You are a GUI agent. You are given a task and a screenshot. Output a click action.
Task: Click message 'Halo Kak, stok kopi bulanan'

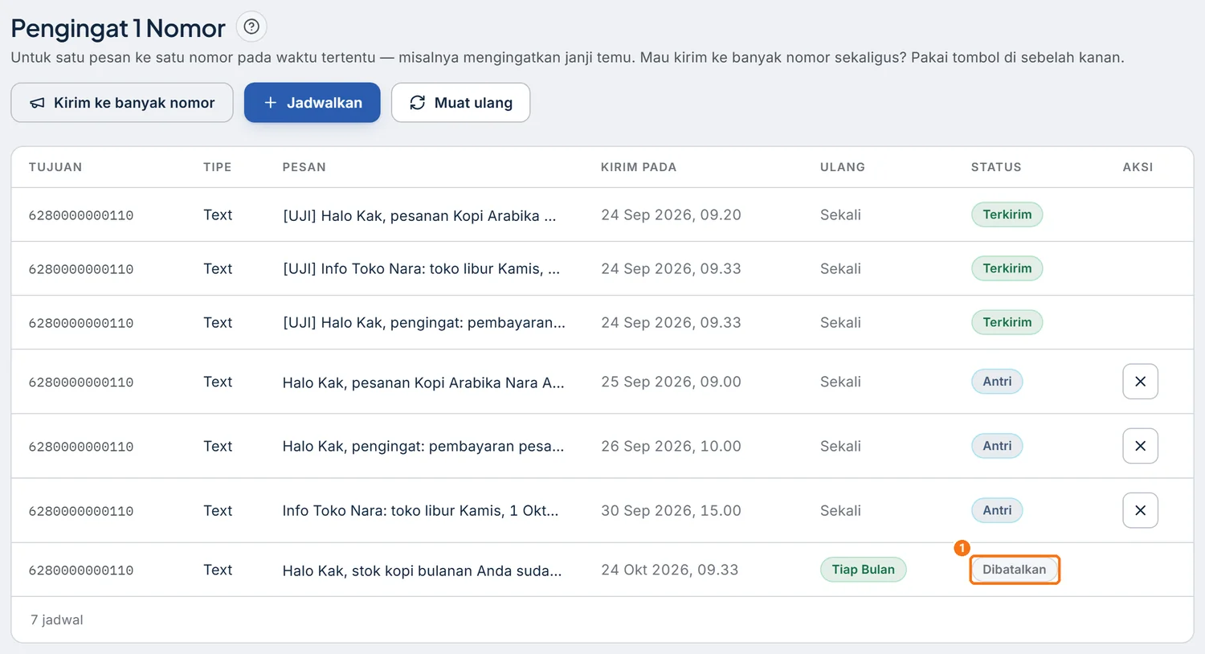point(422,570)
